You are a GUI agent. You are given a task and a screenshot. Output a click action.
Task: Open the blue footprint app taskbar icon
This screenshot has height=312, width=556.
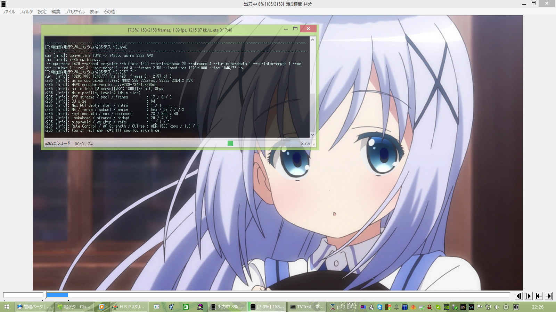tap(171, 307)
